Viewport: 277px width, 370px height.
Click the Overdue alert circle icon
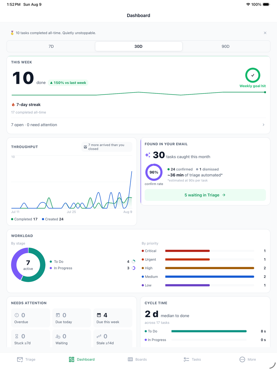[17, 315]
